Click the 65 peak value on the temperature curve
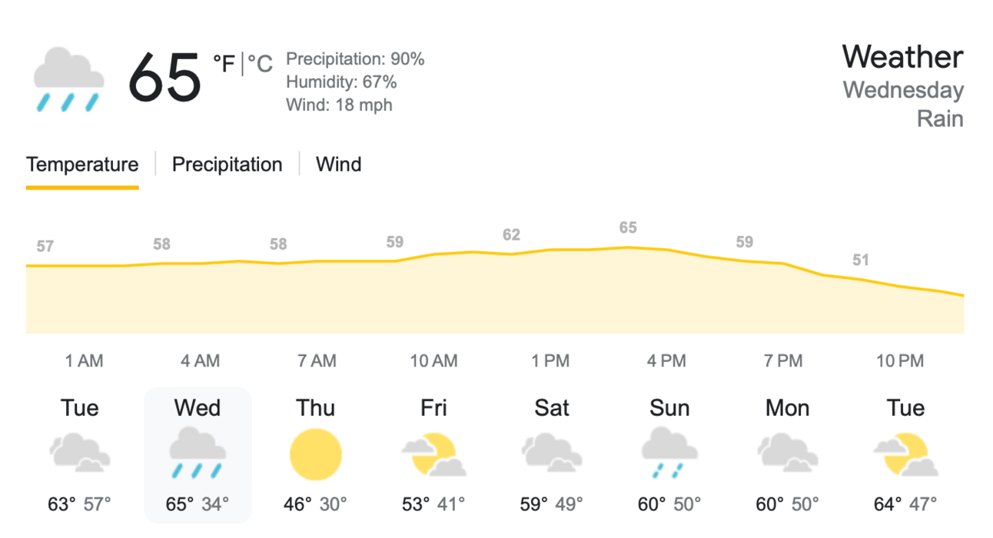 tap(628, 227)
